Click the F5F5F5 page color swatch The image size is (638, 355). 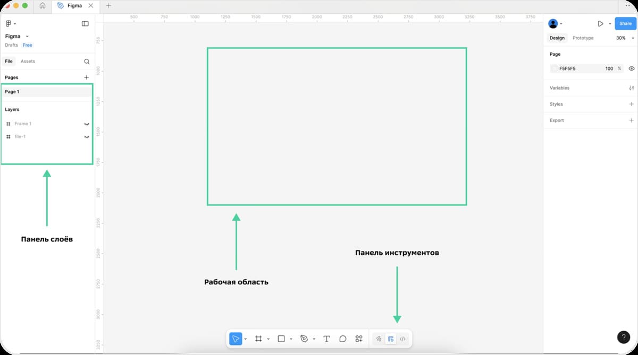click(x=555, y=68)
